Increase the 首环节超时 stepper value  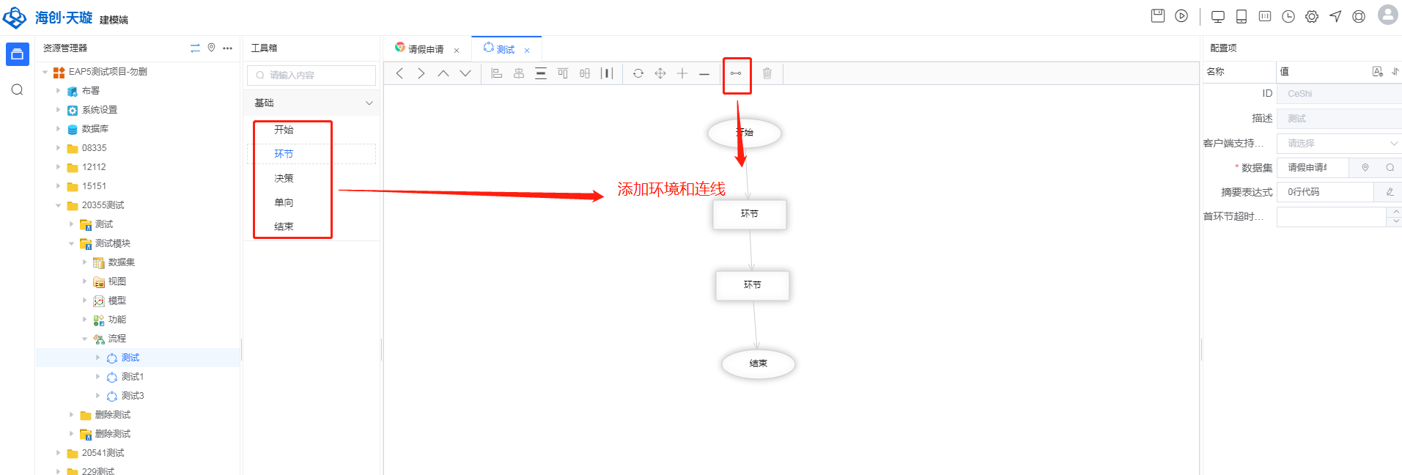(1395, 212)
